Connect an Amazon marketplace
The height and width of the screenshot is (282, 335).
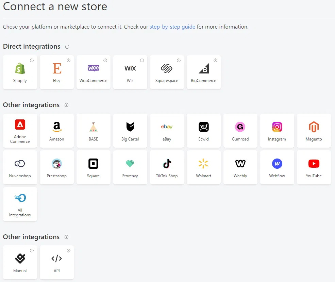56,131
